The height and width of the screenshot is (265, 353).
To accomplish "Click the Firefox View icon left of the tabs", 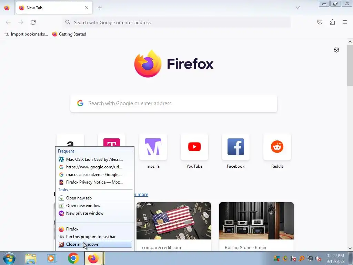I will [7, 8].
